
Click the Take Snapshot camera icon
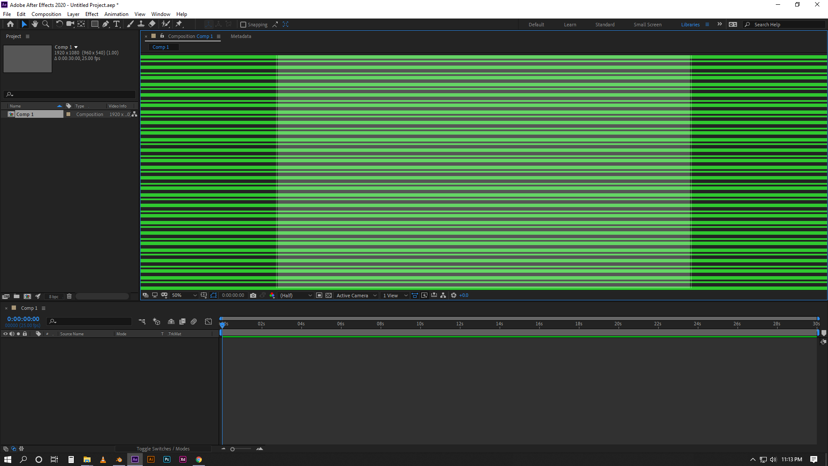click(253, 295)
